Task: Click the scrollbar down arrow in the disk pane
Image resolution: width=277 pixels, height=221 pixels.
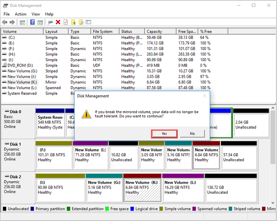Action: click(x=273, y=203)
